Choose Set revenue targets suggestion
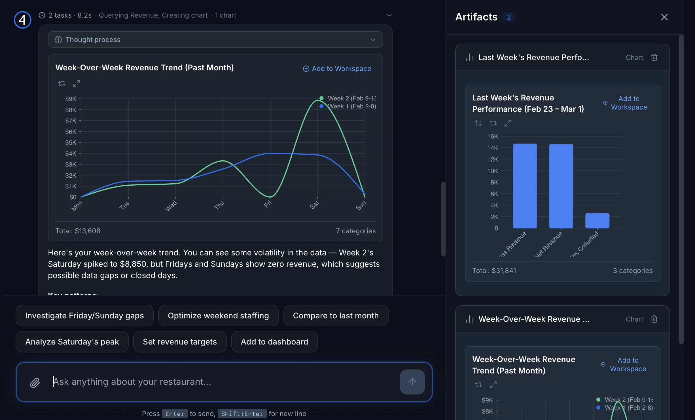The width and height of the screenshot is (695, 420). click(180, 342)
